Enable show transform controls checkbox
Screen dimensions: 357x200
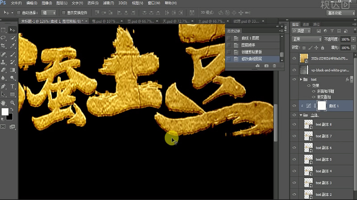coord(64,13)
